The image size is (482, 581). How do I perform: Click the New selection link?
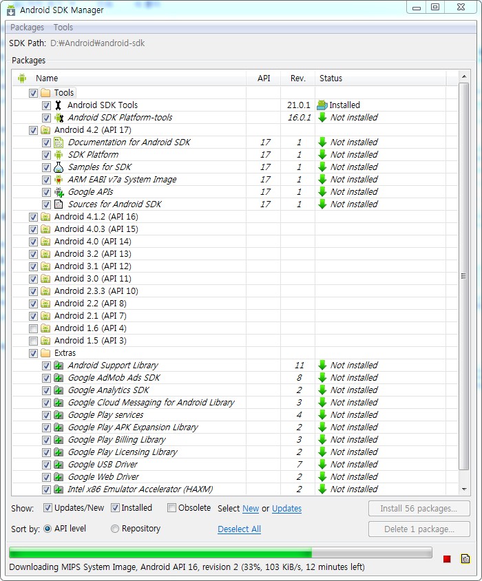pyautogui.click(x=251, y=508)
